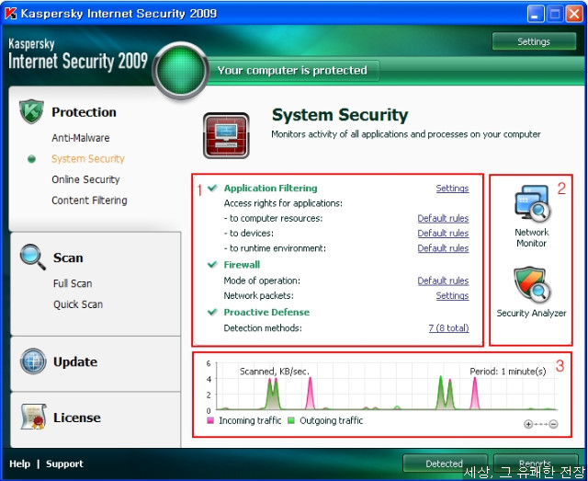Toggle Proactive Defense green checkmark
The image size is (588, 481).
pyautogui.click(x=212, y=312)
